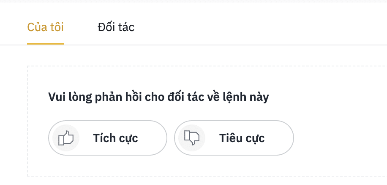Viewport: 387px width, 185px height.
Task: Give positive feedback with Tích cực
Action: point(108,138)
